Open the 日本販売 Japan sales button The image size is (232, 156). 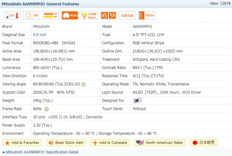pyautogui.click(x=204, y=143)
